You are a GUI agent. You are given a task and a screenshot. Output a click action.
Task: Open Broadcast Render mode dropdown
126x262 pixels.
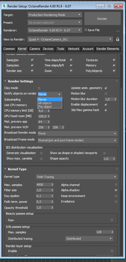click(78, 133)
